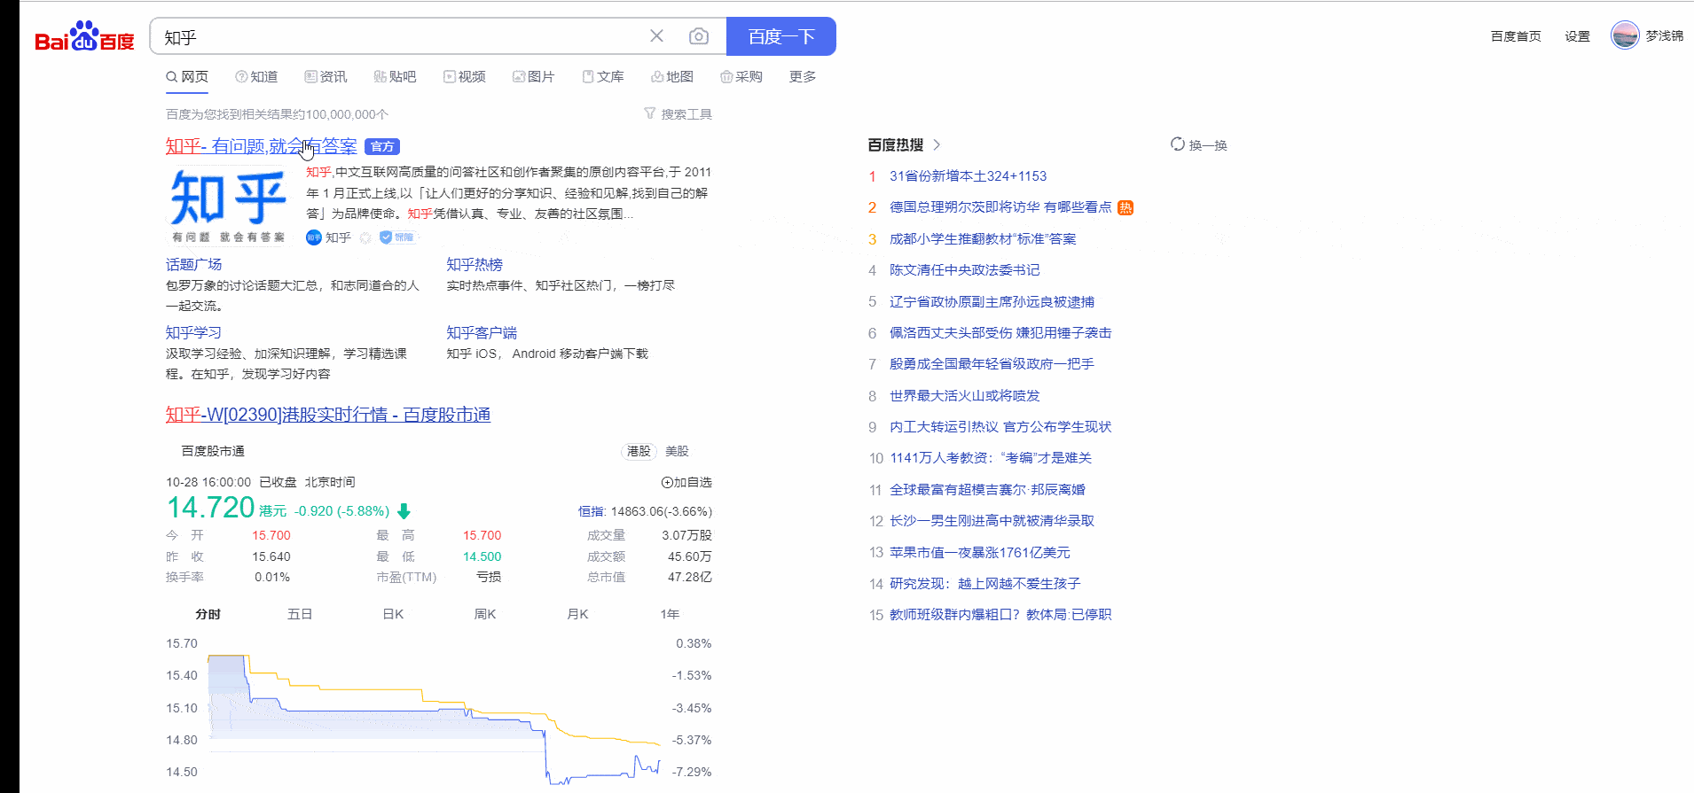Select the 五日 chart tab
The image size is (1694, 793).
[x=300, y=614]
